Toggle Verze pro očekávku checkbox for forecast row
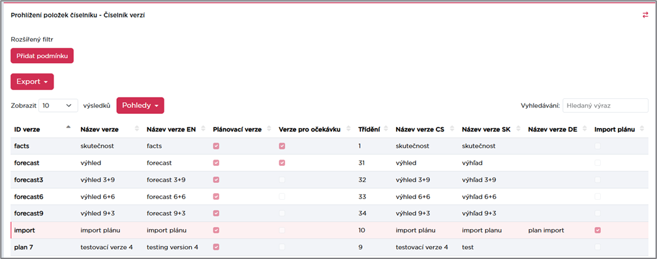 click(x=283, y=163)
